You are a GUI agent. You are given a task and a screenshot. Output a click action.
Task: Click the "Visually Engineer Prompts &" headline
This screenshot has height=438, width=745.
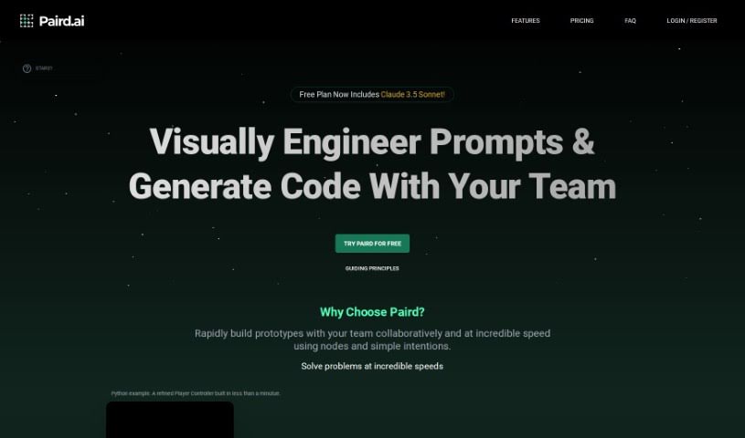pyautogui.click(x=372, y=142)
